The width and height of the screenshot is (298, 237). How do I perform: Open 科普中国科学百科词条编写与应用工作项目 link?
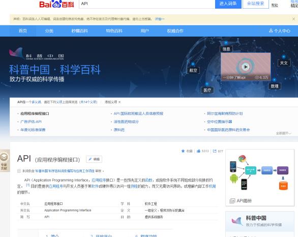pyautogui.click(x=65, y=171)
